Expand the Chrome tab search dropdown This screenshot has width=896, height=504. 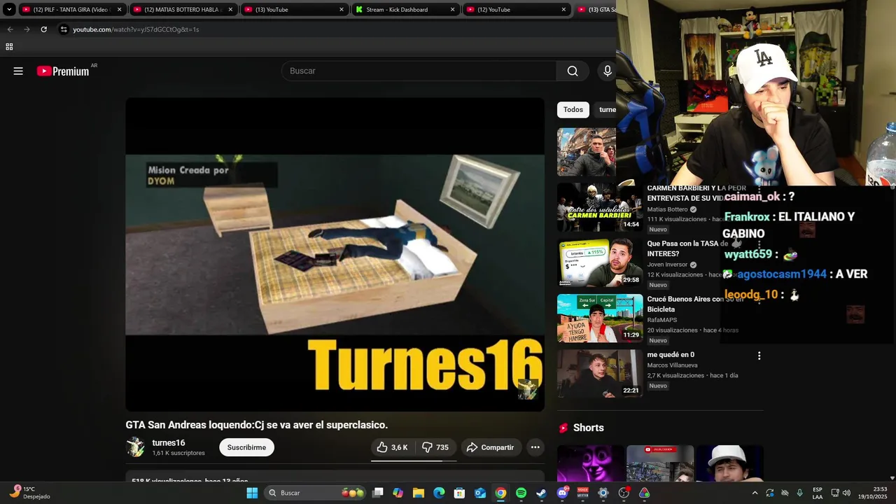[x=9, y=10]
